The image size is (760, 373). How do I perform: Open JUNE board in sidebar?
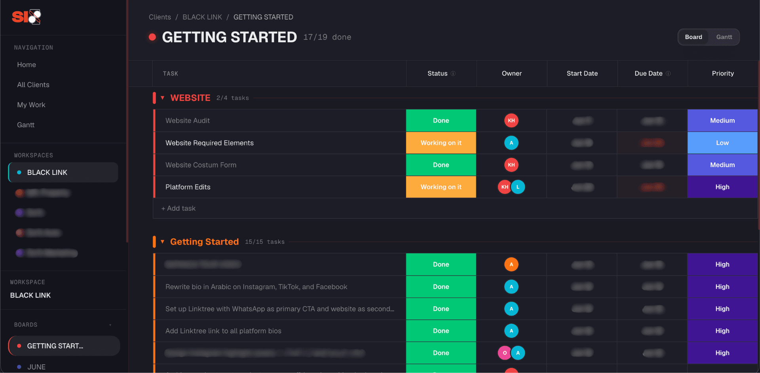36,367
